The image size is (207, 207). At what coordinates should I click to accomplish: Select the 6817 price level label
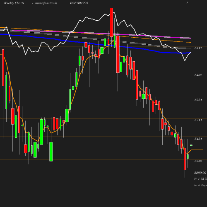click(198, 48)
